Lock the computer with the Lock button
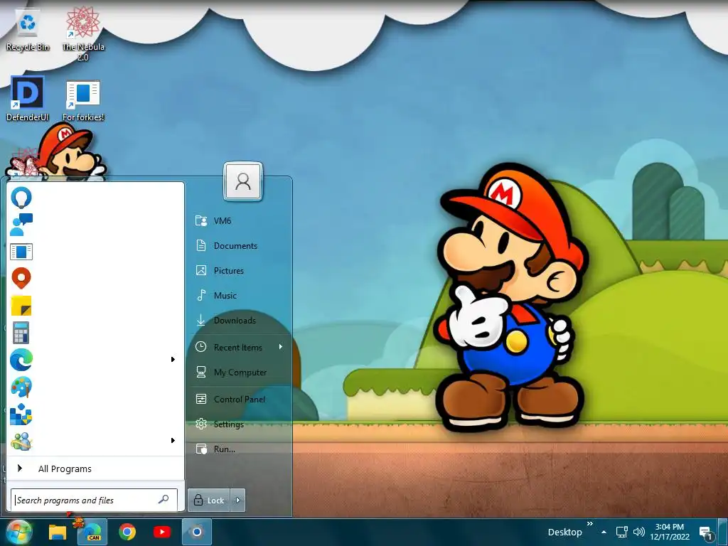The width and height of the screenshot is (728, 546). 208,500
